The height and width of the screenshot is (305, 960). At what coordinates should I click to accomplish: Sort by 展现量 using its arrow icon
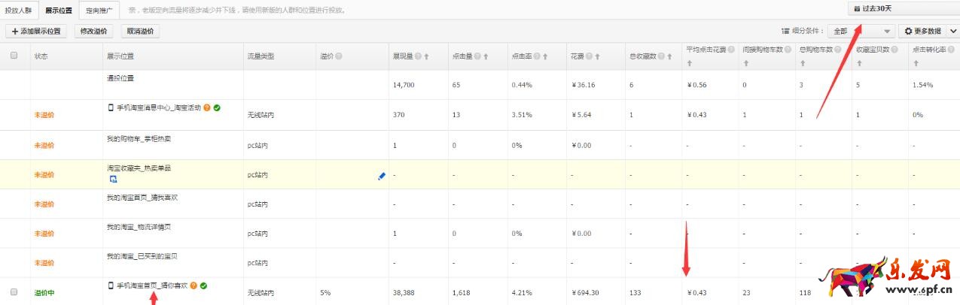[x=426, y=56]
